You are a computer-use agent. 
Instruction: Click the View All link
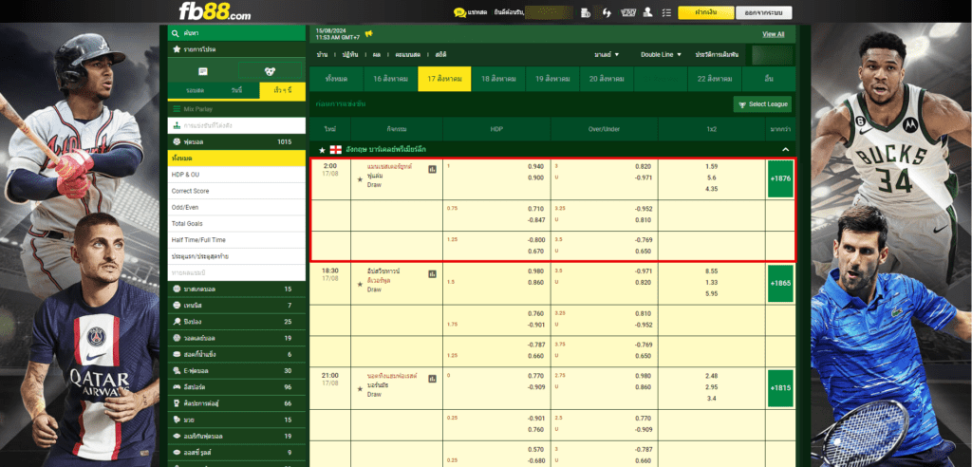[773, 35]
